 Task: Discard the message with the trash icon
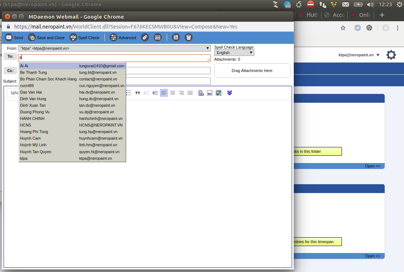point(189,37)
